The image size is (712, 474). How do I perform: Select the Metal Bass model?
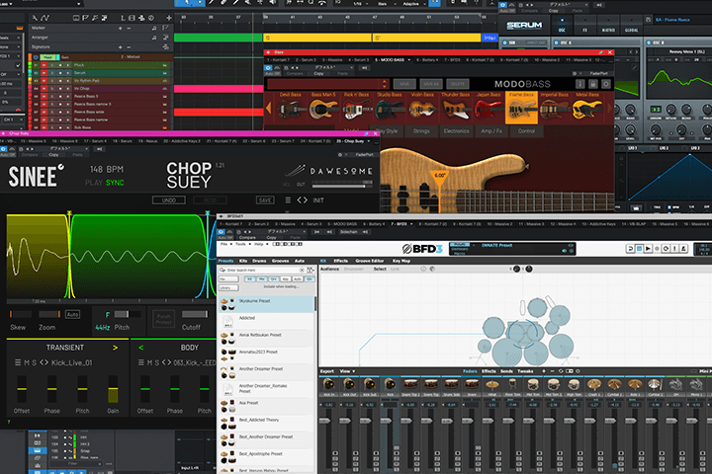pos(587,108)
